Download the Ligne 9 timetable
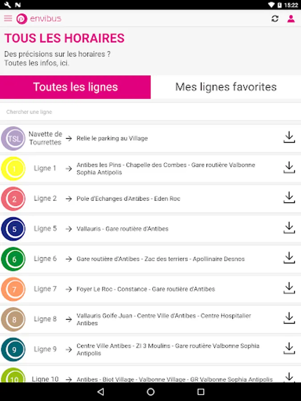Image resolution: width=301 pixels, height=401 pixels. pyautogui.click(x=289, y=348)
